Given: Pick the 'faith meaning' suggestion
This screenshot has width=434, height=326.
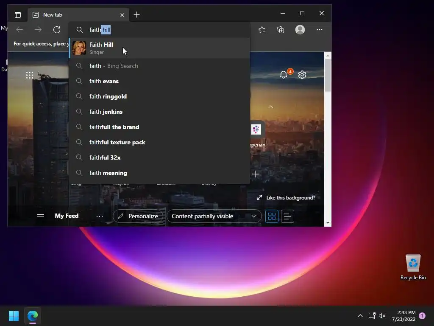Looking at the screenshot, I should click(x=159, y=173).
